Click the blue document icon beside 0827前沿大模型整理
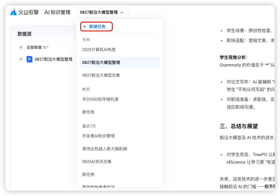The height and width of the screenshot is (196, 280). pos(29,59)
